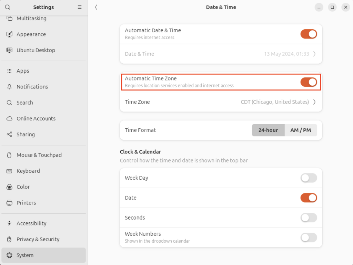The height and width of the screenshot is (265, 353).
Task: Click the back chevron to leave Date & Time
Action: pyautogui.click(x=96, y=7)
